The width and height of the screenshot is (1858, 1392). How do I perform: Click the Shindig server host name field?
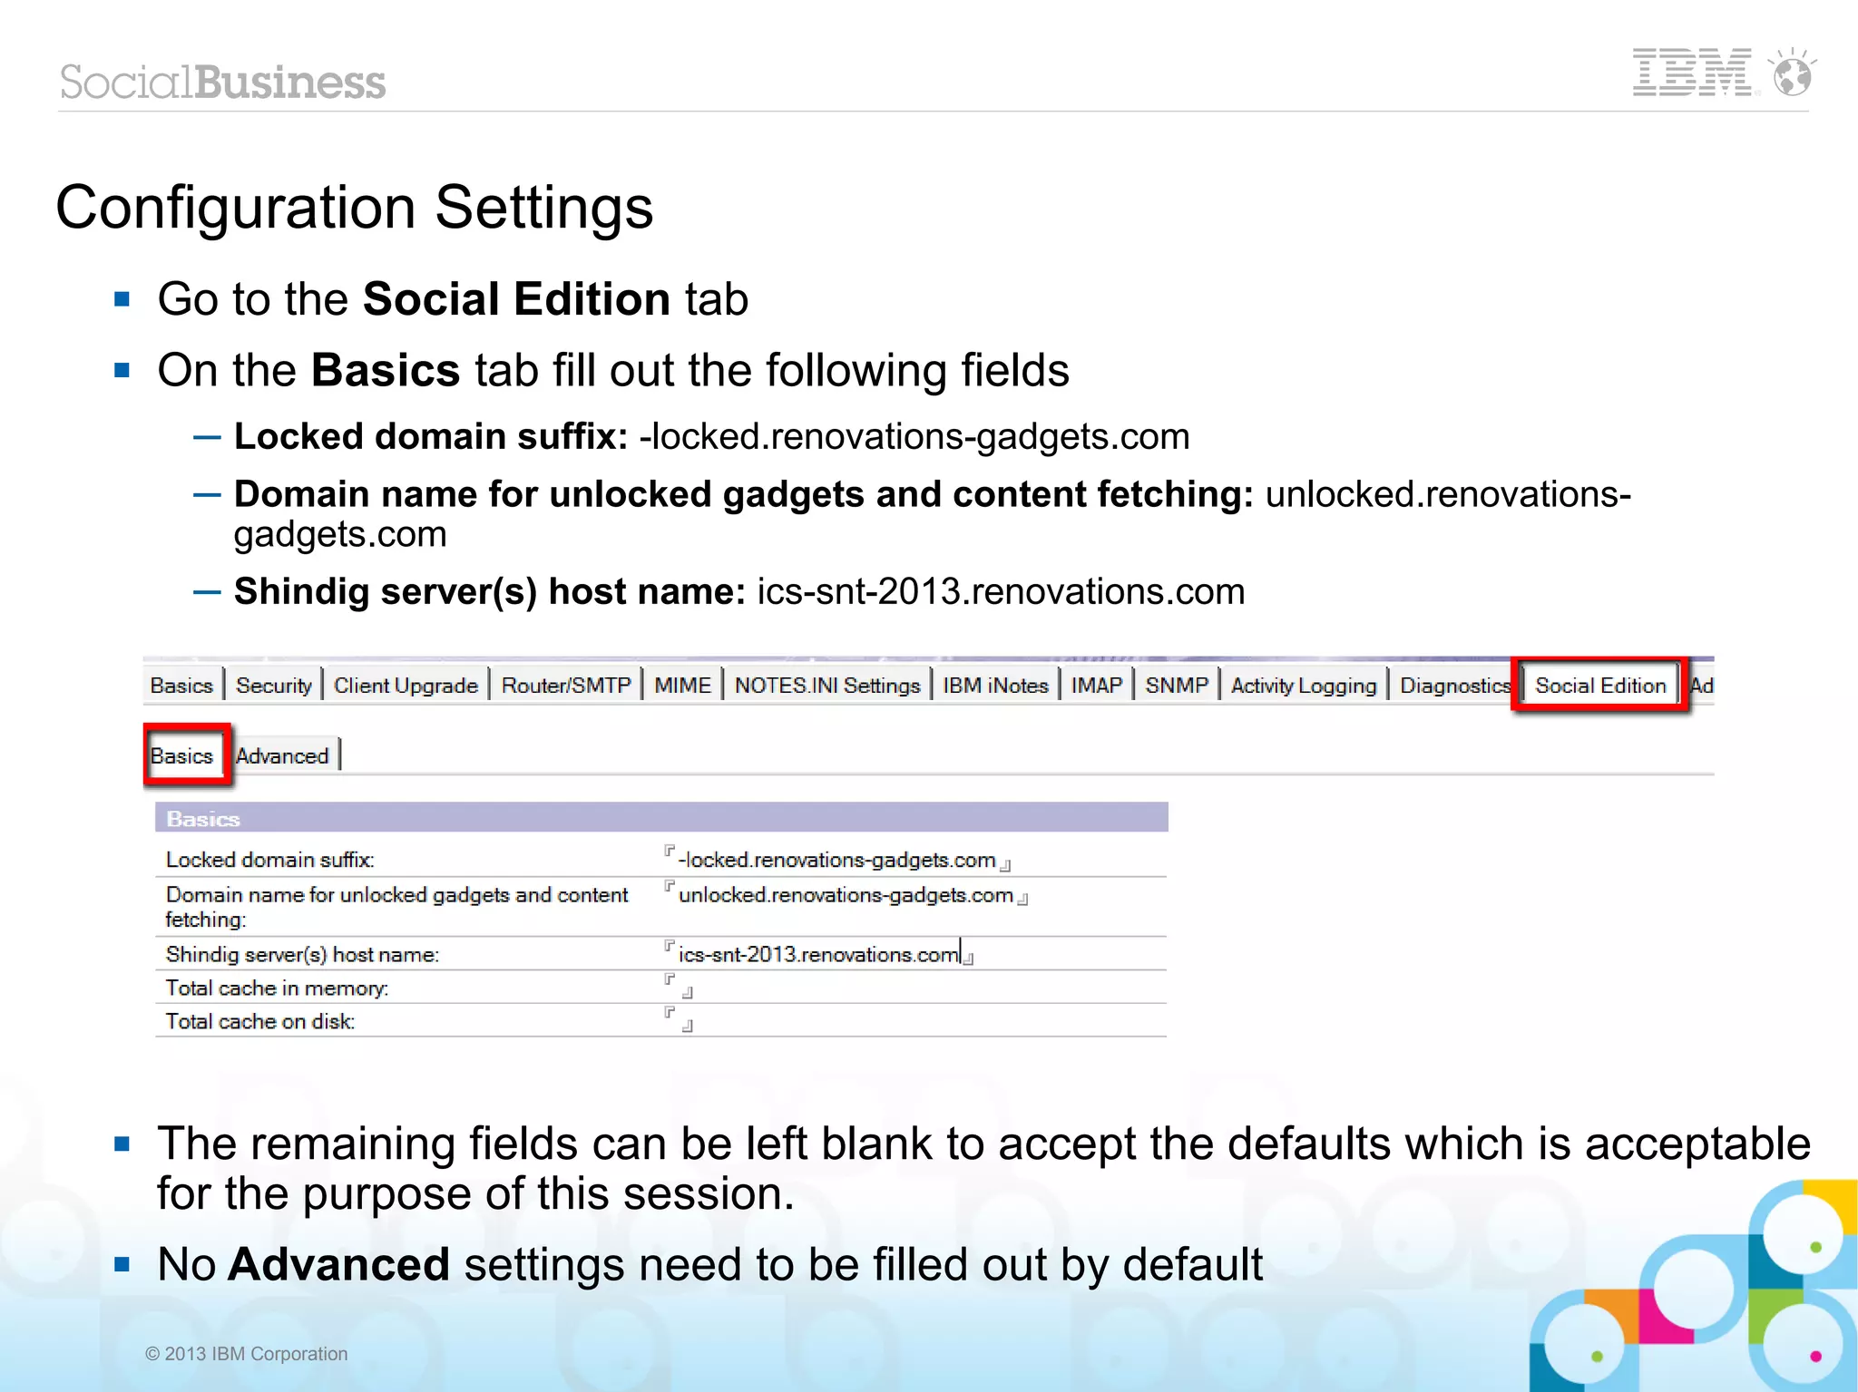819,954
